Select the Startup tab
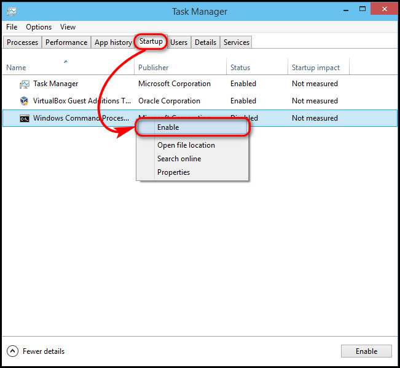Image resolution: width=400 pixels, height=368 pixels. pyautogui.click(x=151, y=41)
